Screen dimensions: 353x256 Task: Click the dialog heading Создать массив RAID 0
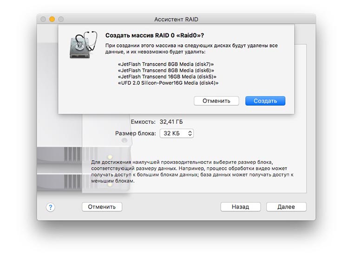tap(155, 35)
